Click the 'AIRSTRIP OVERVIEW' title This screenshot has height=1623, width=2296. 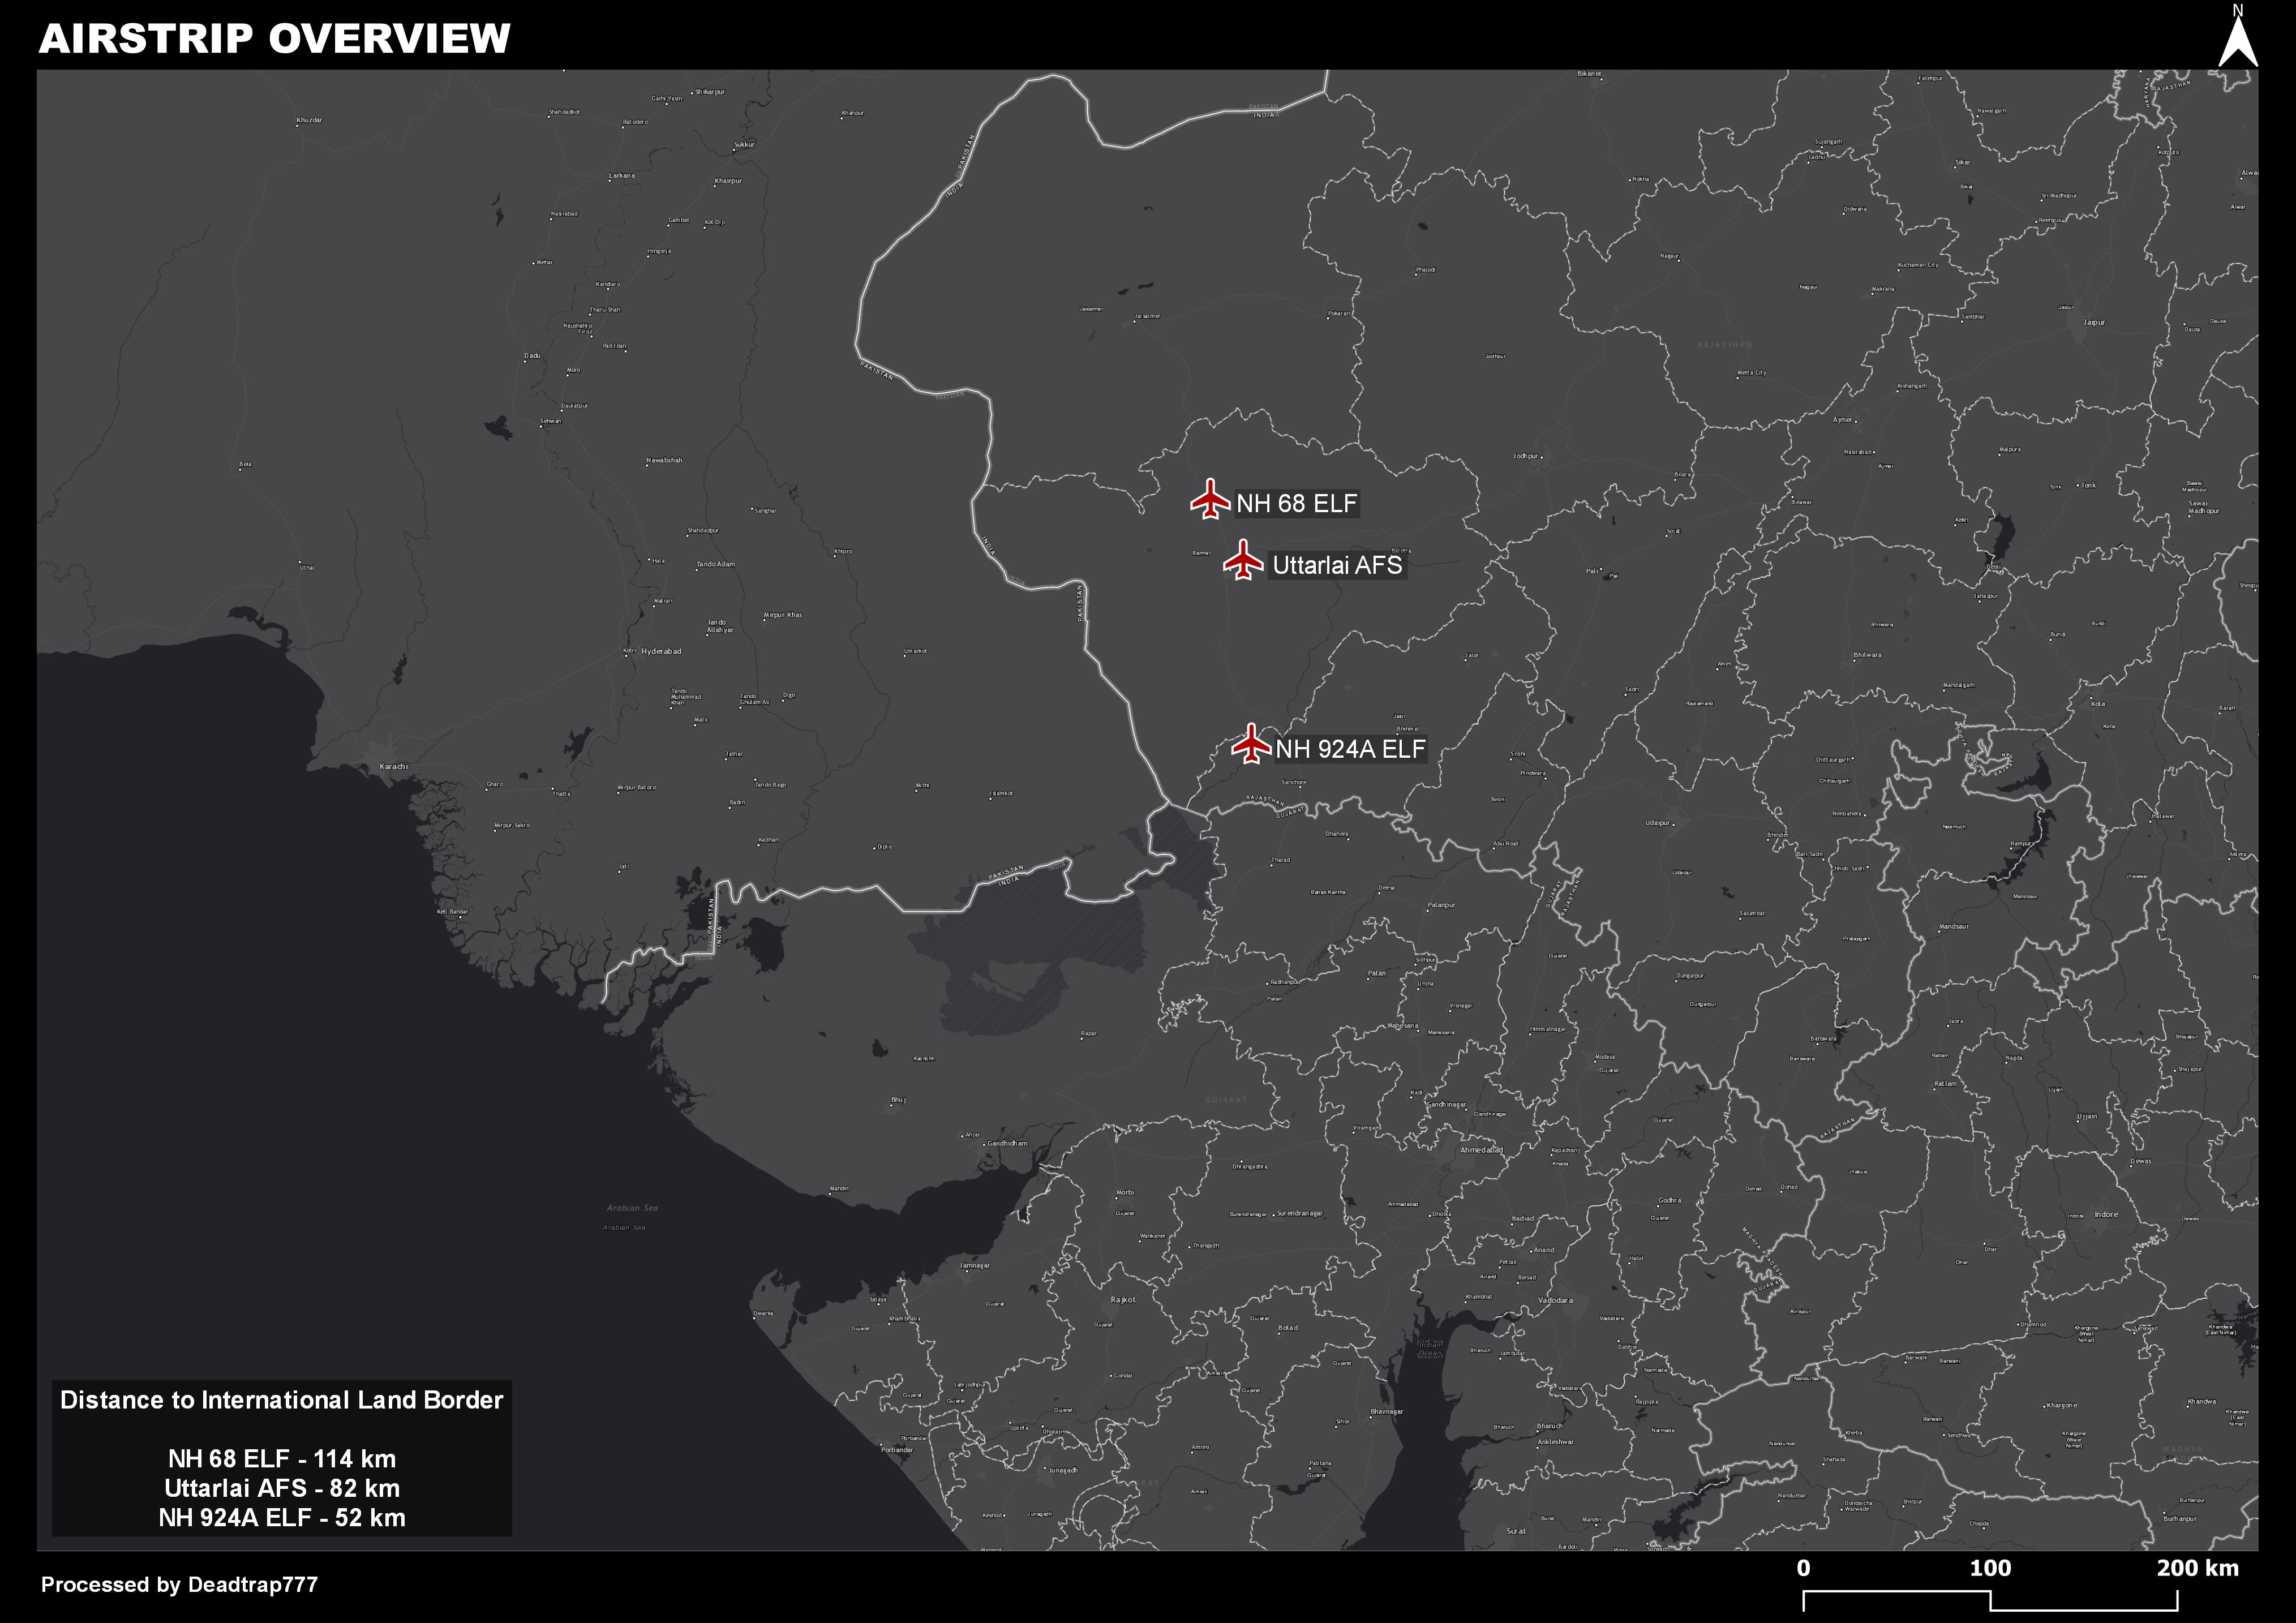(x=275, y=38)
